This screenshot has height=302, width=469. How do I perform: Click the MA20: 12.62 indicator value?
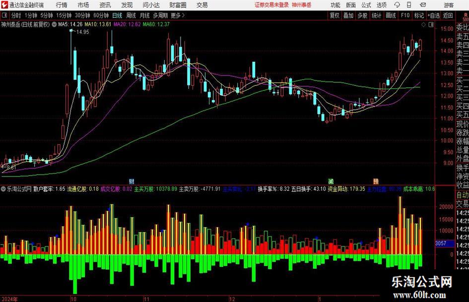pos(127,24)
